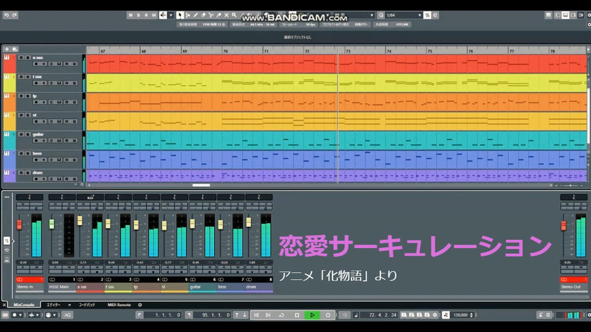The width and height of the screenshot is (591, 332).
Task: Click the Stereo In channel volume fader
Action: tap(19, 225)
